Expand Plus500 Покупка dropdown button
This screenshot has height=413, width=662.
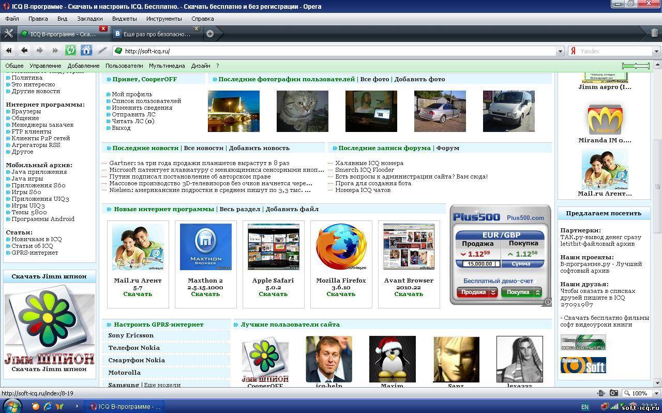coord(537,292)
